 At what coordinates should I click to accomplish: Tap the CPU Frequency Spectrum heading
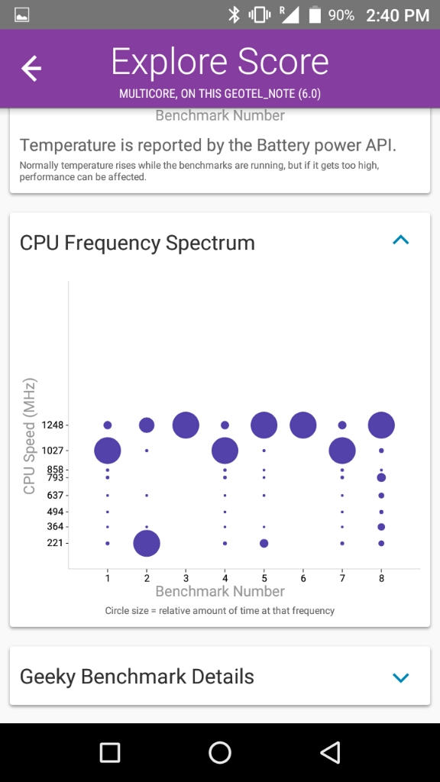(x=137, y=243)
